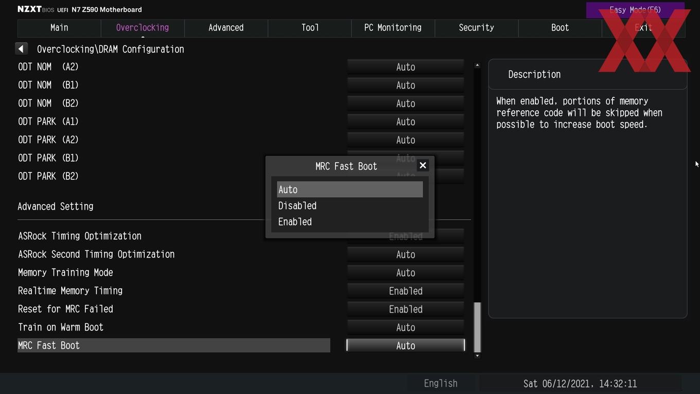Screen dimensions: 700x394
Task: Switch to Easy Mode (F6)
Action: (635, 10)
